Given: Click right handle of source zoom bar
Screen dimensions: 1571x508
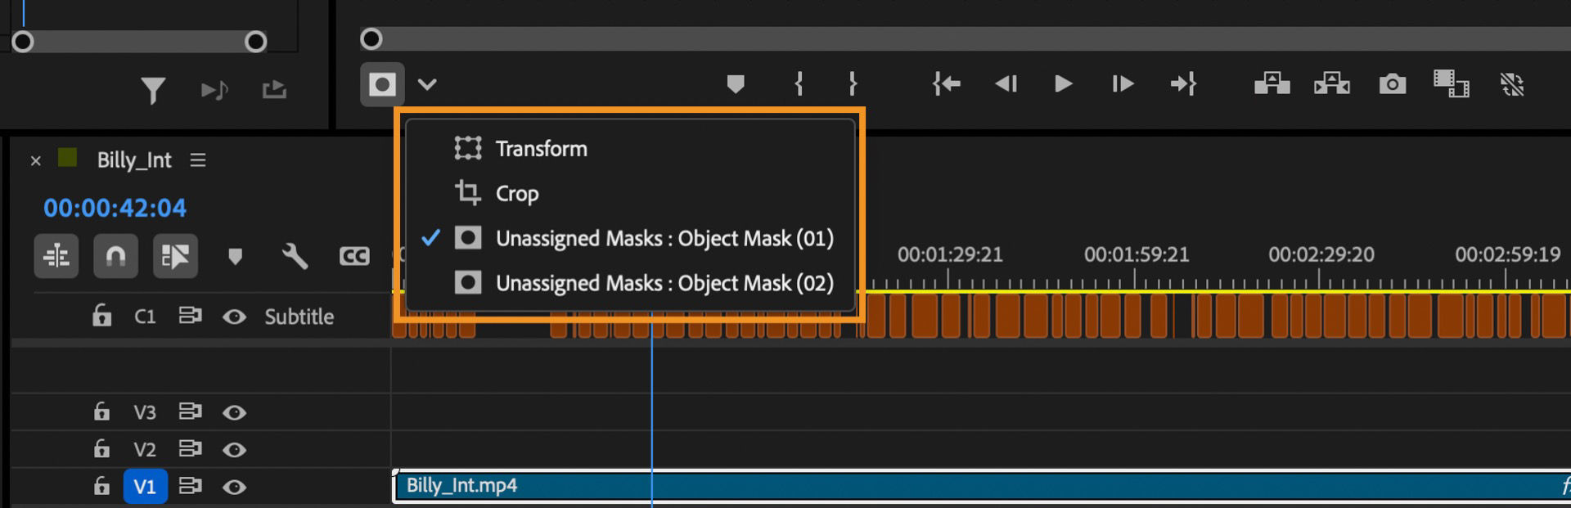Looking at the screenshot, I should coord(256,42).
